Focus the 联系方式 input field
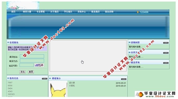178x99 pixels. click(x=32, y=61)
